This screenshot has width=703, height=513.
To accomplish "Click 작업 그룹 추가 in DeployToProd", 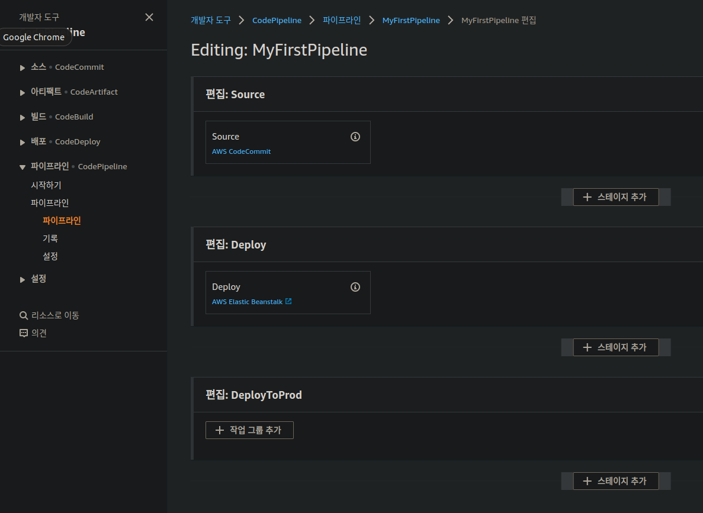I will (249, 430).
